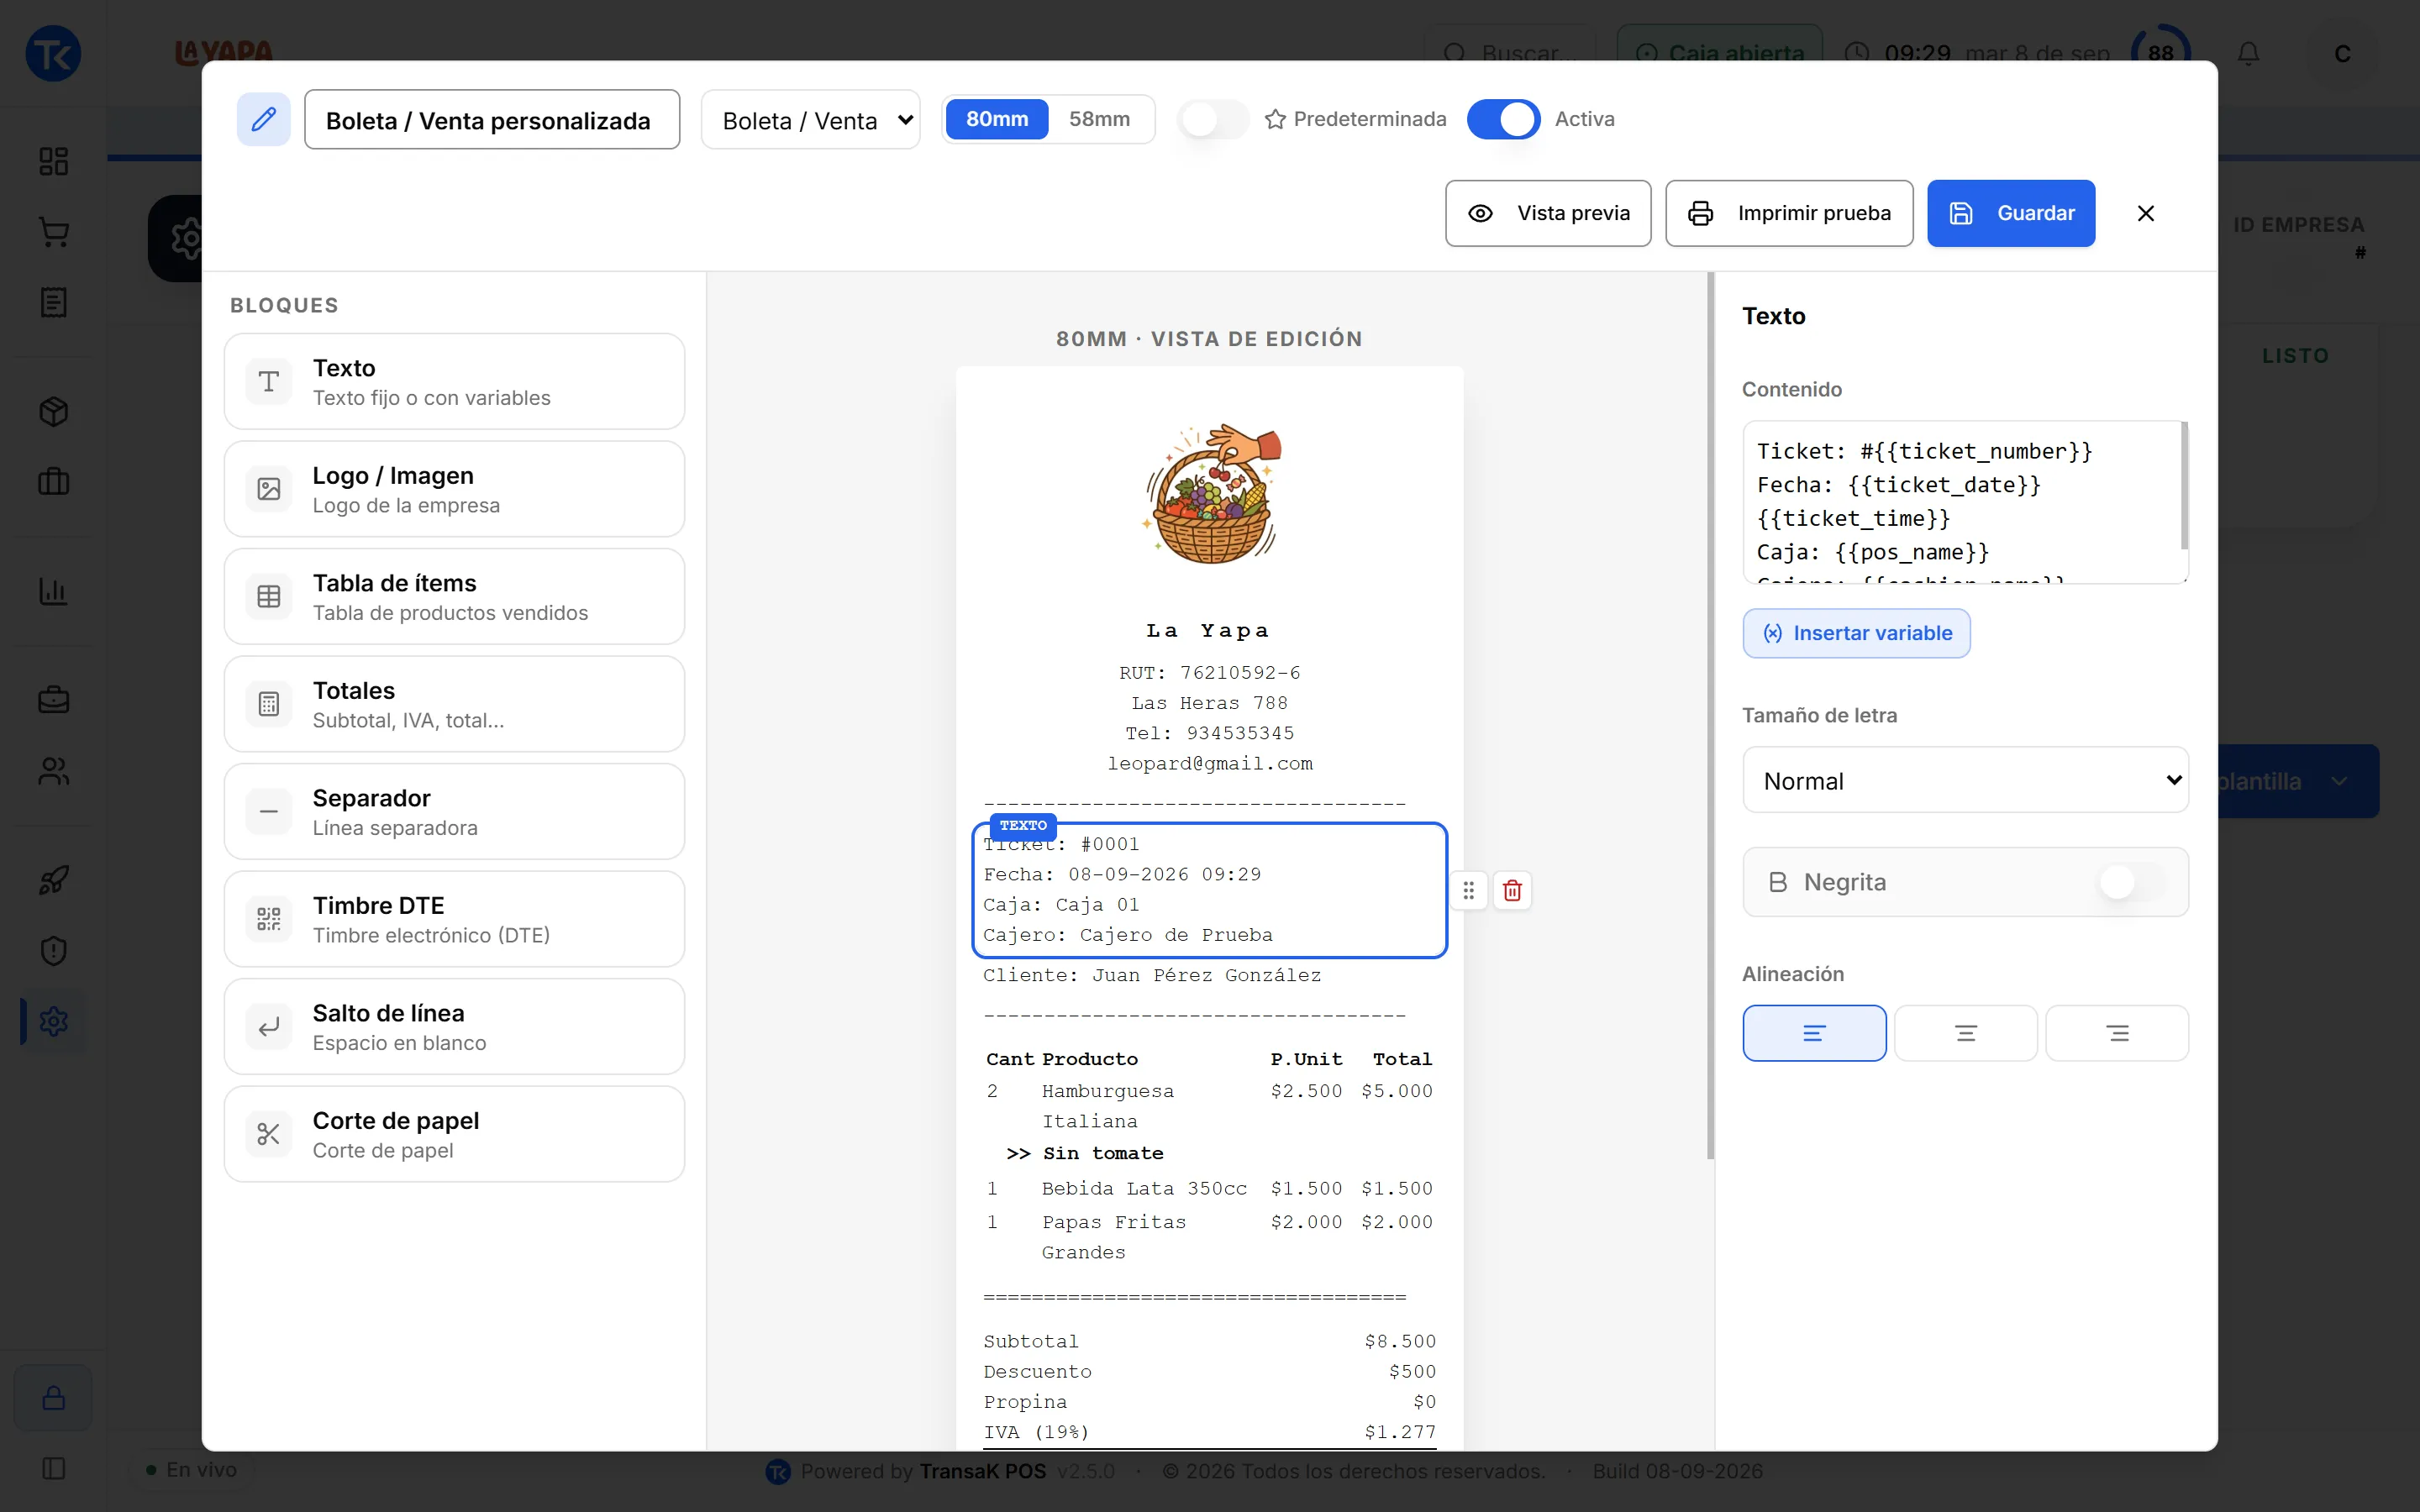Click the Contenido textarea scrollbar
This screenshot has width=2420, height=1512.
(x=2184, y=485)
